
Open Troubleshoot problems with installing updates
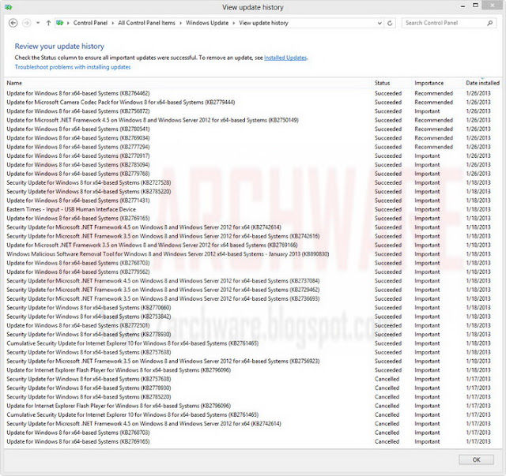point(73,67)
